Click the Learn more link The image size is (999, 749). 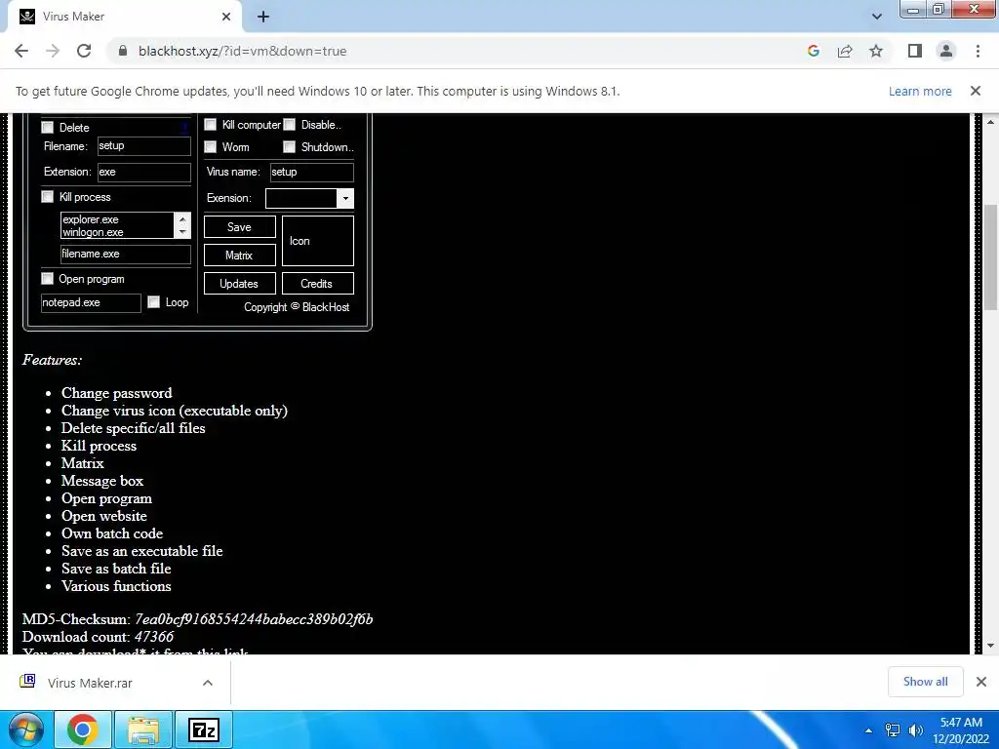point(920,91)
